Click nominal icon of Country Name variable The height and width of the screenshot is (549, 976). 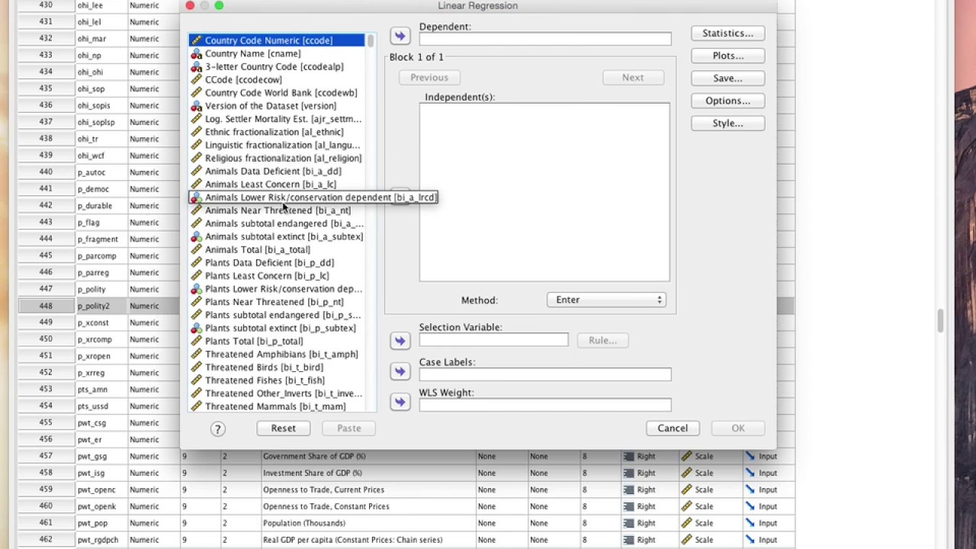click(197, 53)
